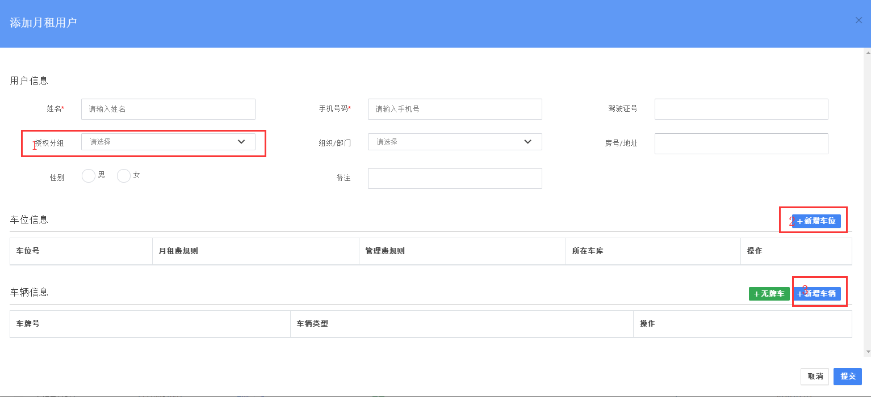Viewport: 871px width, 397px height.
Task: Click the 新增车辆 button
Action: tap(816, 293)
